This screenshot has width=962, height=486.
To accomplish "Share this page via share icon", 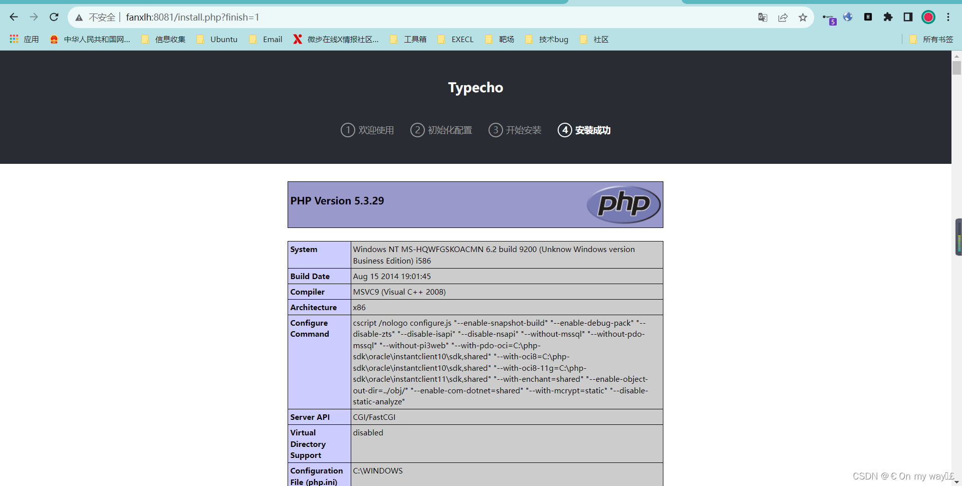I will (x=783, y=18).
